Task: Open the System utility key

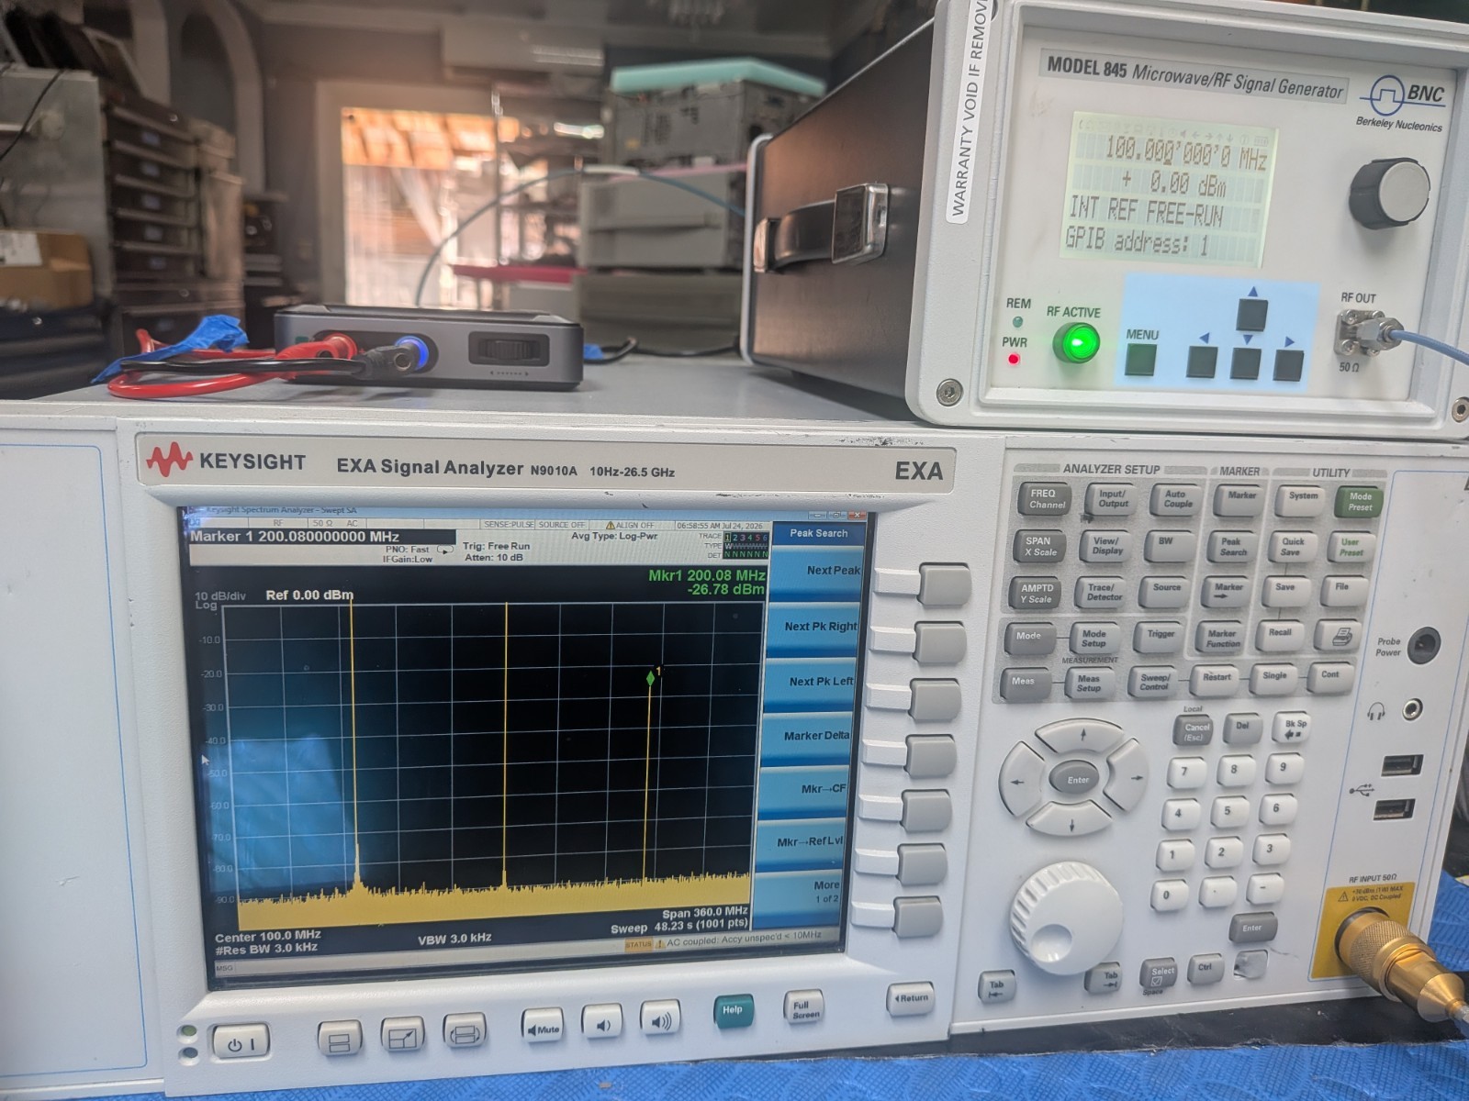Action: [x=1301, y=500]
